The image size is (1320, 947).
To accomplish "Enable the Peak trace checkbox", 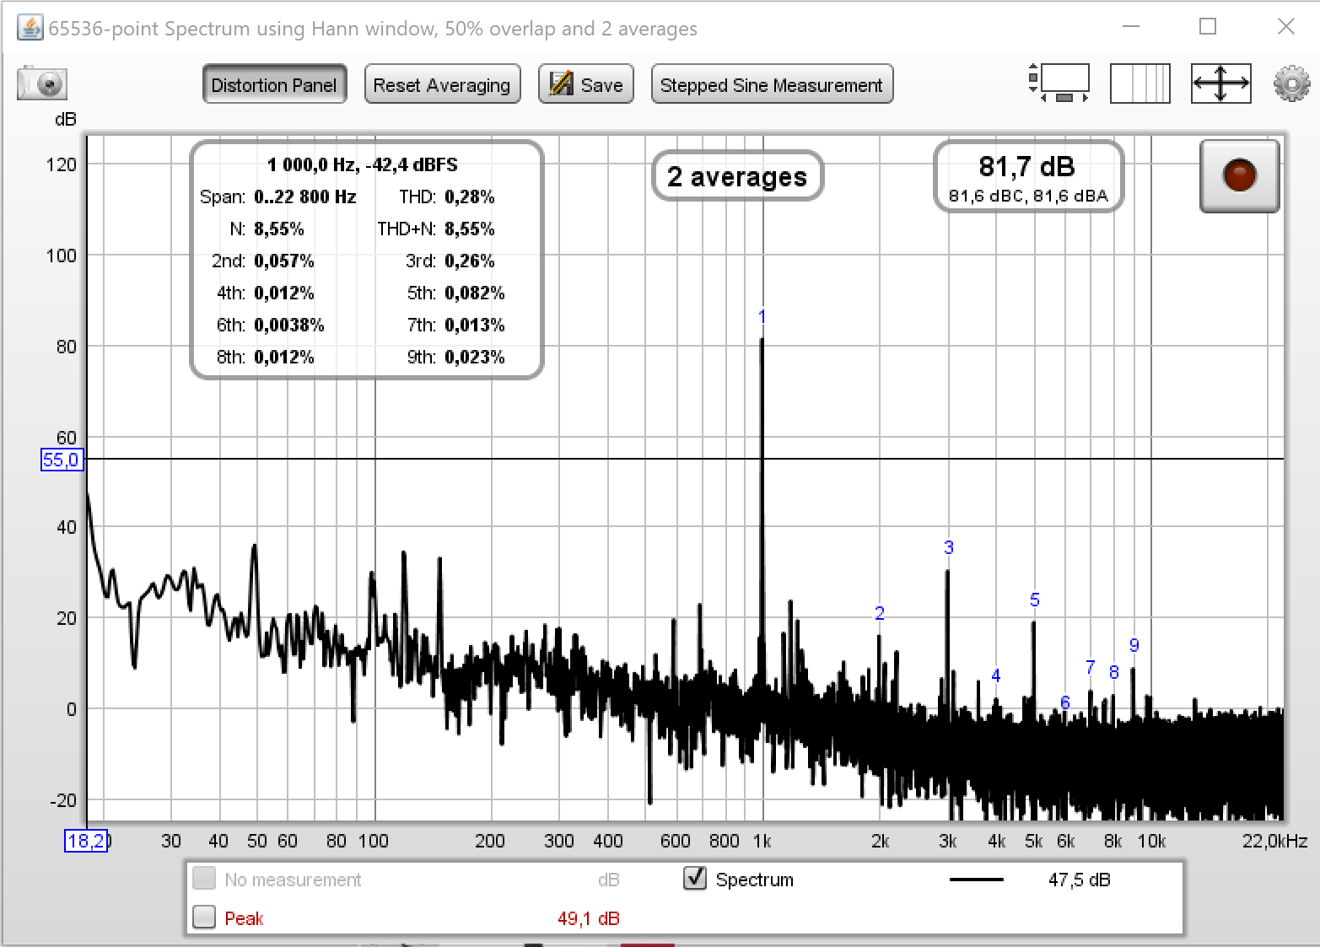I will pyautogui.click(x=204, y=917).
